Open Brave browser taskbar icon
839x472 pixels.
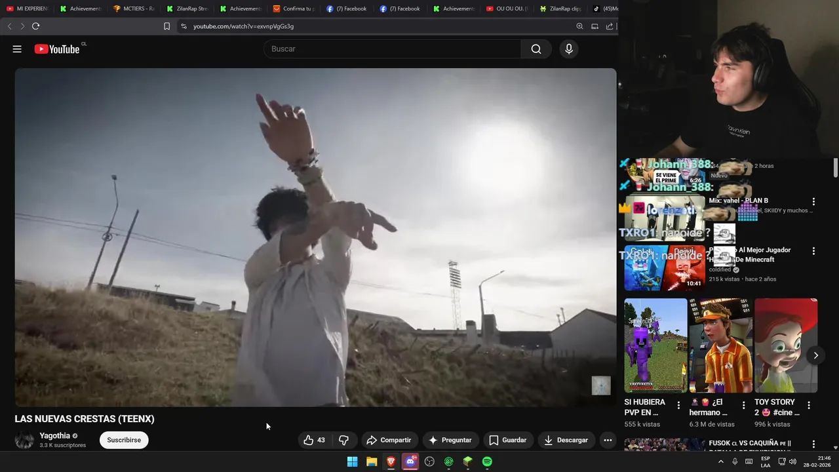point(391,462)
